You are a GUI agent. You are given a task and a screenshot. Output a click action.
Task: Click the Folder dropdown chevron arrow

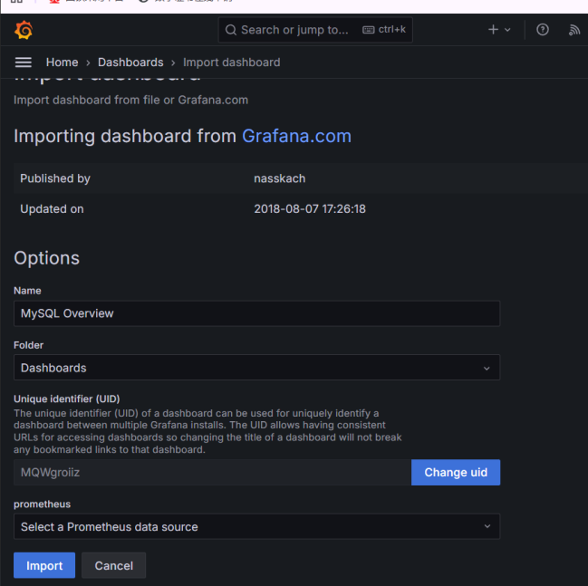point(487,369)
